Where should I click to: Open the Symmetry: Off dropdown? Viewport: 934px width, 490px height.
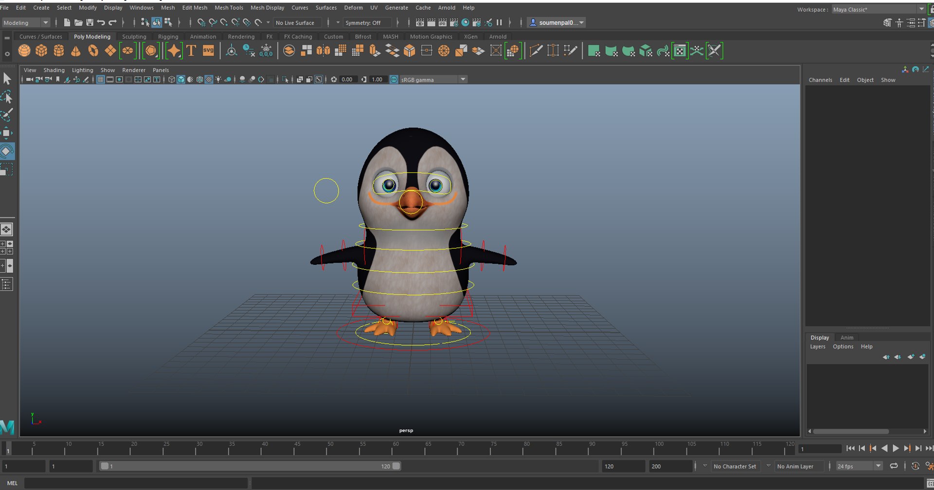pyautogui.click(x=368, y=22)
